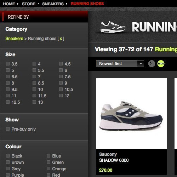Open the Saucony Shadow 6000 product image
This screenshot has height=177, width=177.
[x=131, y=113]
